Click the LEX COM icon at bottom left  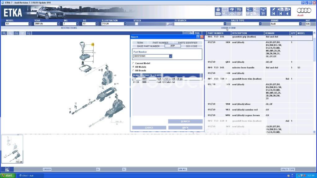(7, 169)
